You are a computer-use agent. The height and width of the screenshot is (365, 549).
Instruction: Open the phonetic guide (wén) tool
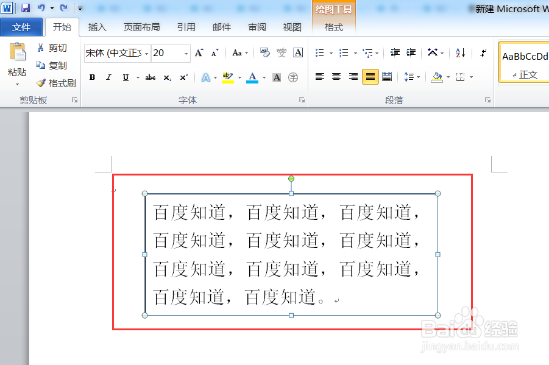click(x=282, y=52)
